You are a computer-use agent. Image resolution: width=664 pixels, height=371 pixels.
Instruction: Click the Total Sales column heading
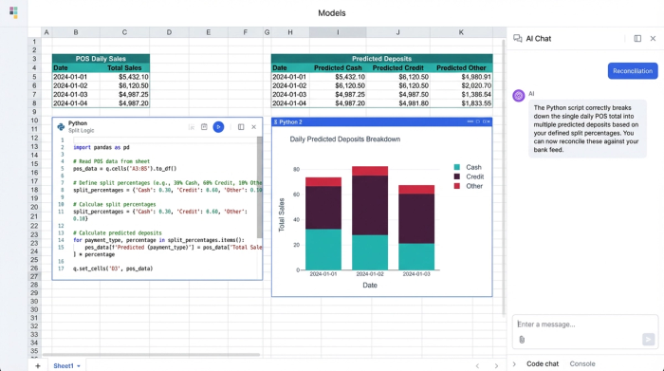point(124,67)
